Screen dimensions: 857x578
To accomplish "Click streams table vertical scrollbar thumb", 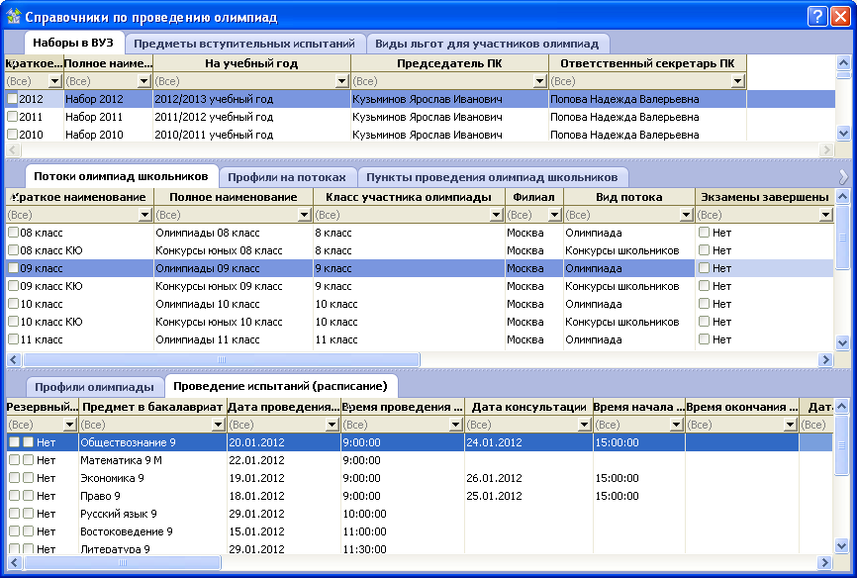I will 842,237.
